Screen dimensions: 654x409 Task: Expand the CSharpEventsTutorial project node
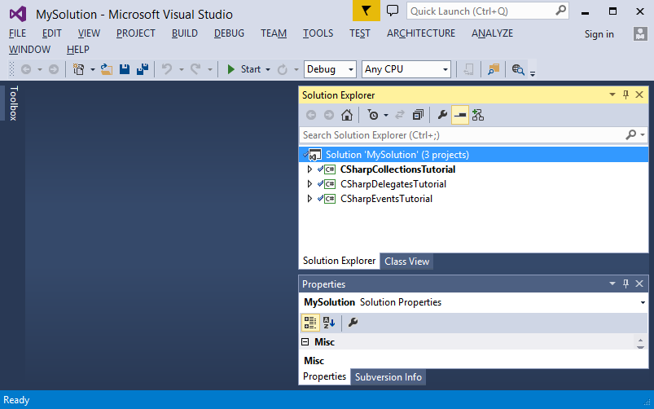tap(309, 199)
